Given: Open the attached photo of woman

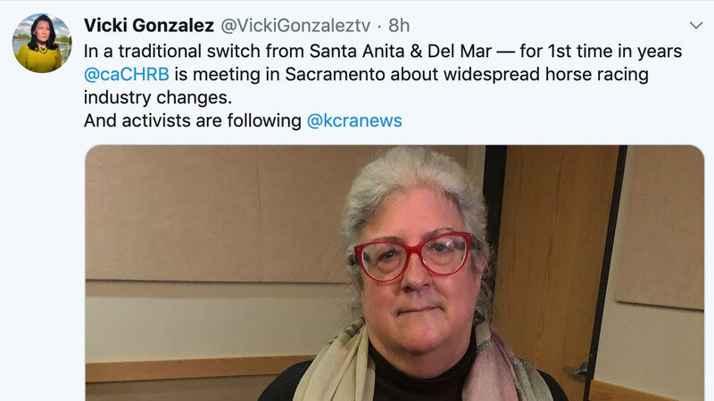Looking at the screenshot, I should (394, 273).
